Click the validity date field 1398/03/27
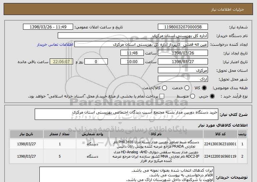This screenshot has width=257, height=182. (183, 62)
